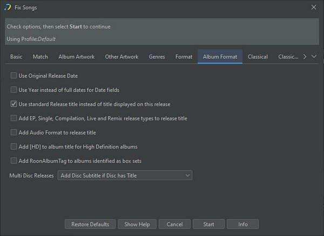The height and width of the screenshot is (236, 324).
Task: Select the Genres tab
Action: pyautogui.click(x=157, y=57)
